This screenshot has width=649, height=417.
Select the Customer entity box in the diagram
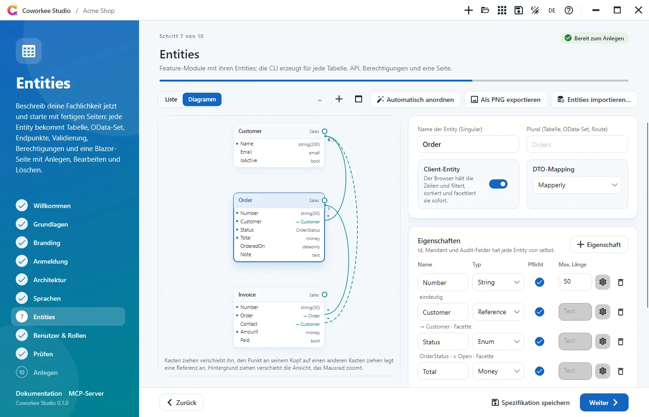[x=279, y=145]
